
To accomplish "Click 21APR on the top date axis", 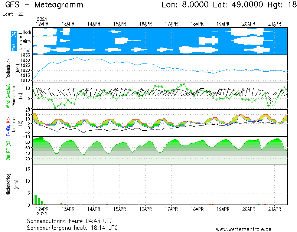I will pyautogui.click(x=274, y=24).
